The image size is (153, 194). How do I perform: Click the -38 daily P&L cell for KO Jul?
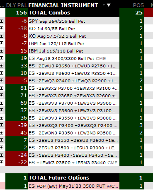tap(17, 29)
